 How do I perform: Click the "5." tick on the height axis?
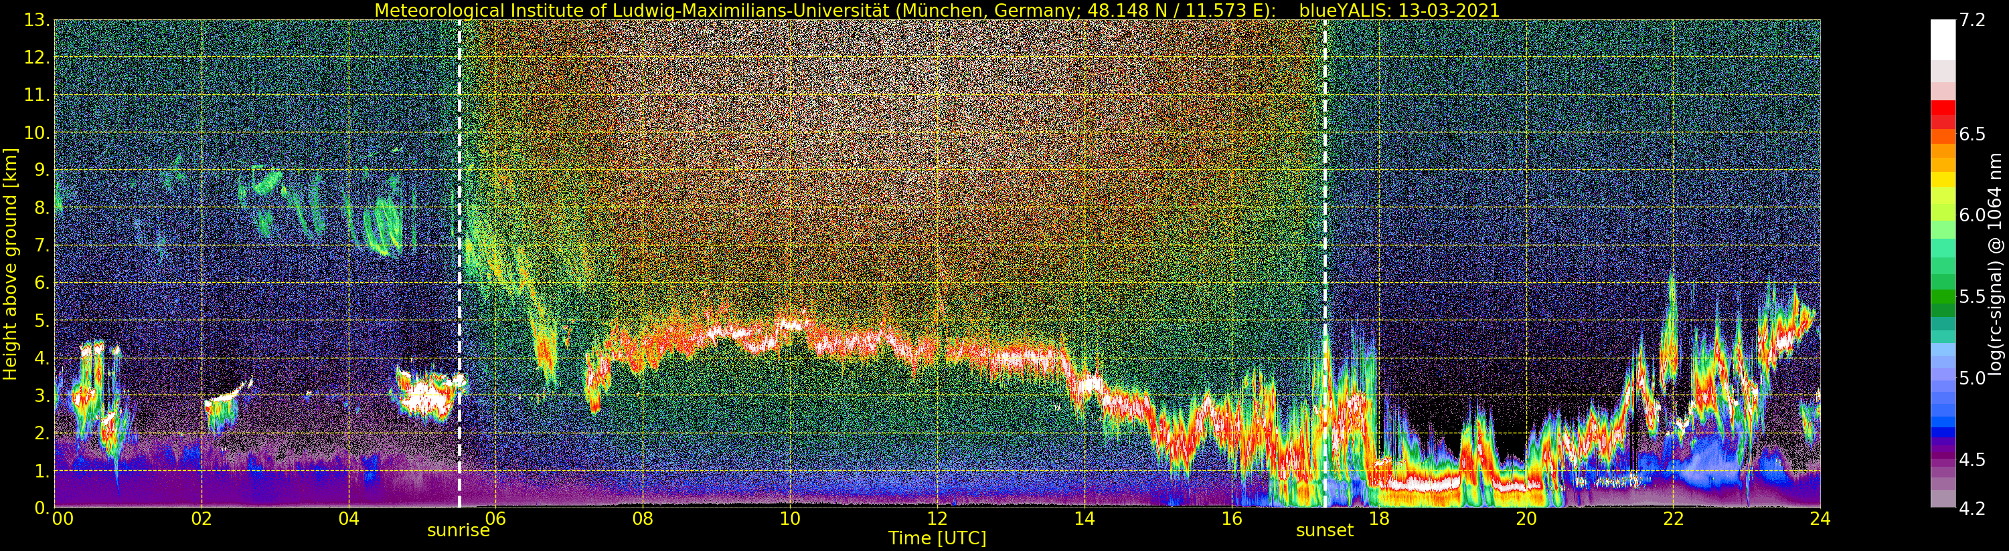coord(42,320)
